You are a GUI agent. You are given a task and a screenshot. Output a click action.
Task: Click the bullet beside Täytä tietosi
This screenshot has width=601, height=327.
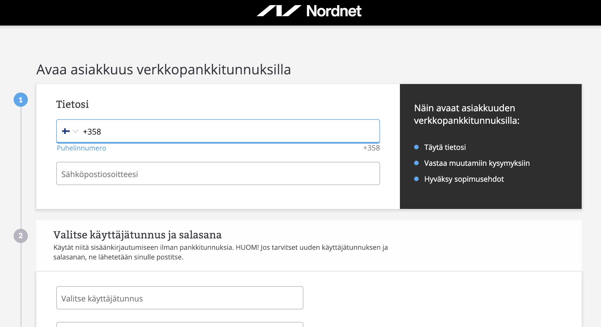point(416,147)
